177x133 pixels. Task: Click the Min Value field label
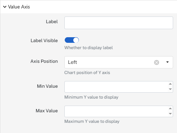48,86
